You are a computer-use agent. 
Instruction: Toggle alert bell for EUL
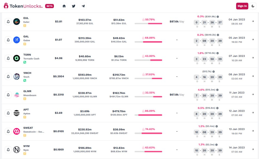pyautogui.click(x=8, y=22)
